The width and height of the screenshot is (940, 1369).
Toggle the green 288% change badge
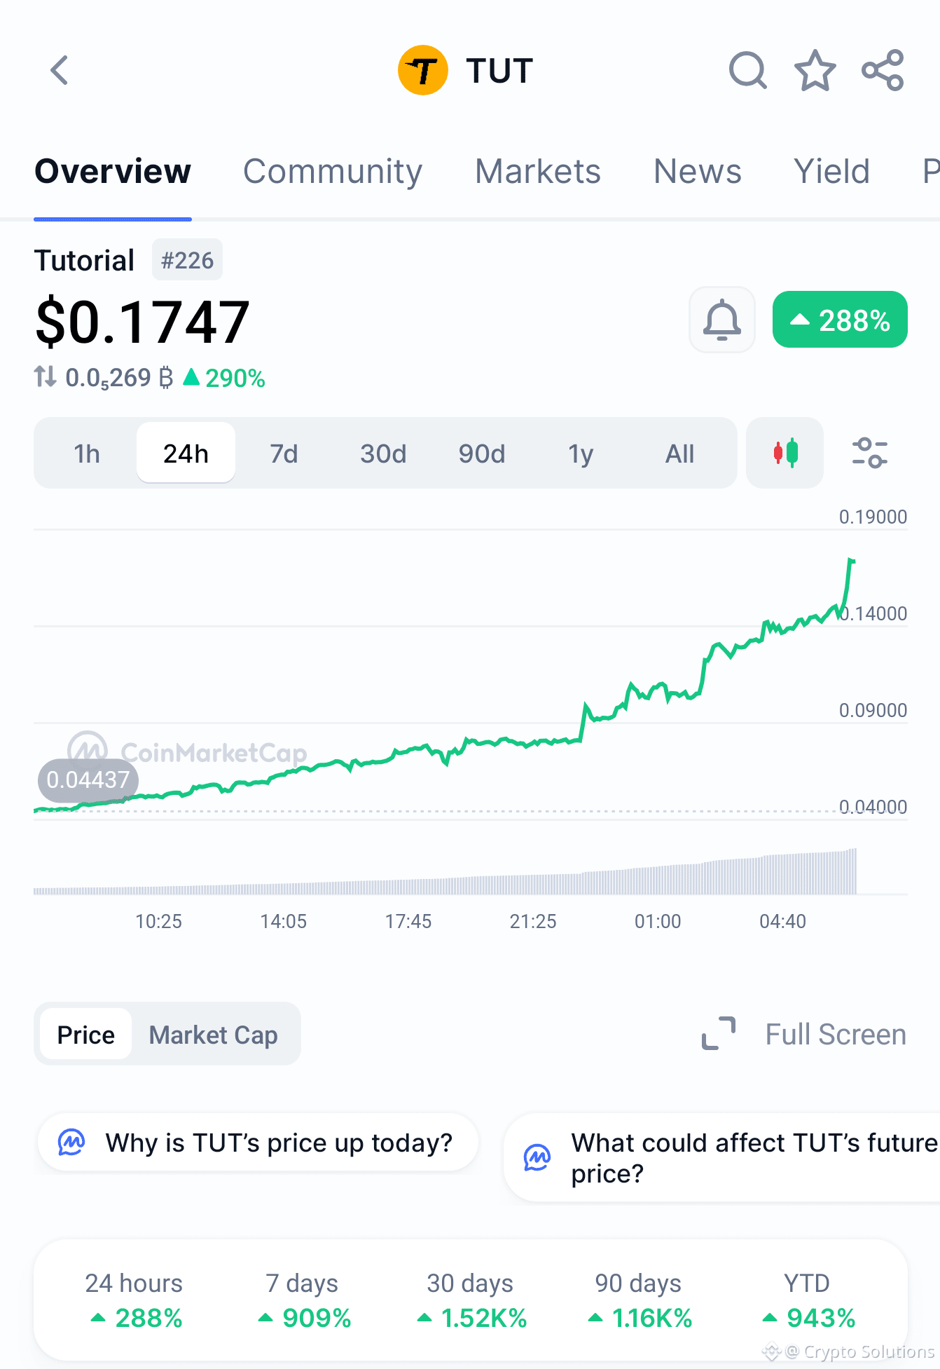[x=840, y=320]
